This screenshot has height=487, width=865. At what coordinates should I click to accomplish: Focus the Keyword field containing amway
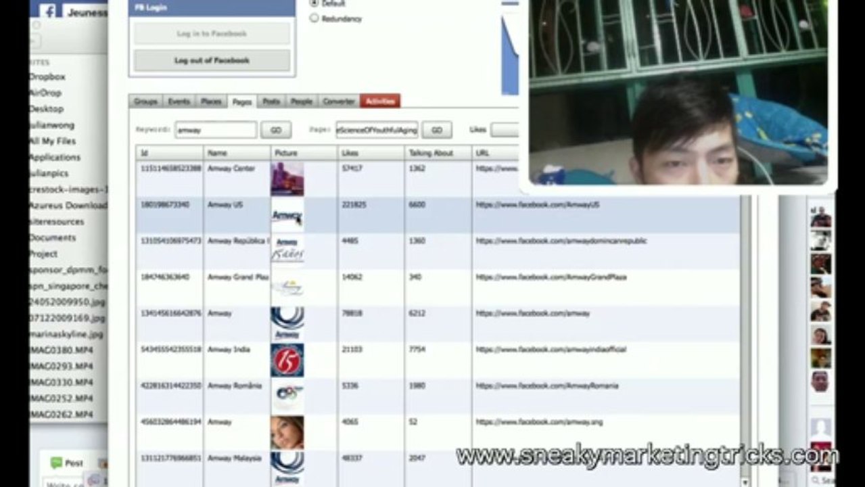216,130
